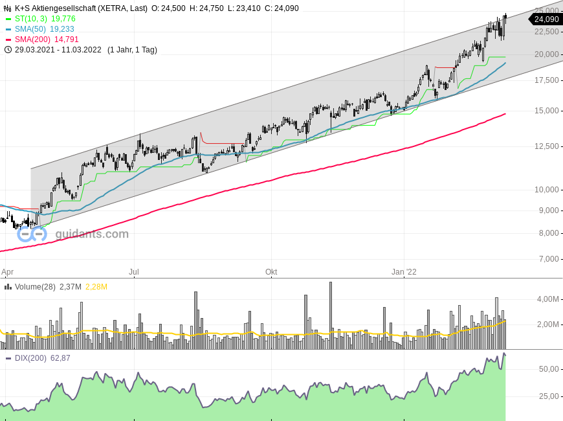Image resolution: width=563 pixels, height=421 pixels.
Task: Click the 2,00M volume axis label
Action: tap(548, 324)
